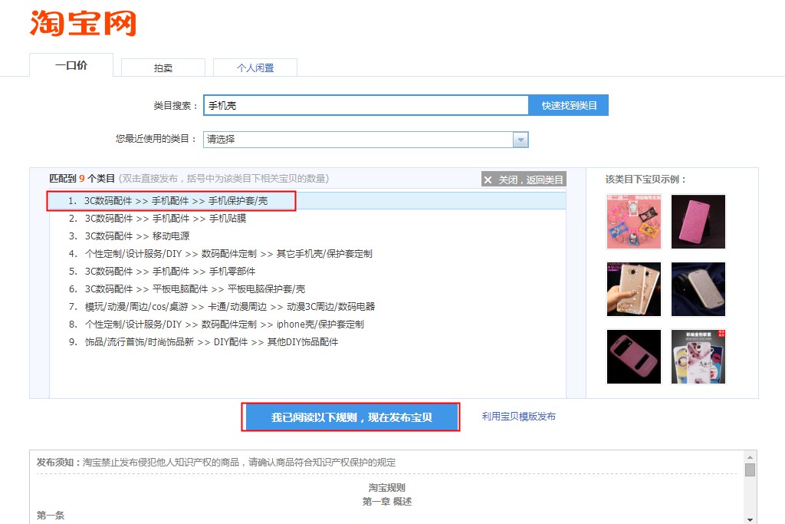Select category 手机贴膜

tap(308, 219)
